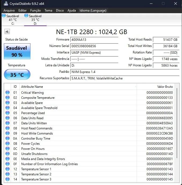Click status icon for Host Write Commands row
Viewport: 182px width, 185px height.
[8, 133]
